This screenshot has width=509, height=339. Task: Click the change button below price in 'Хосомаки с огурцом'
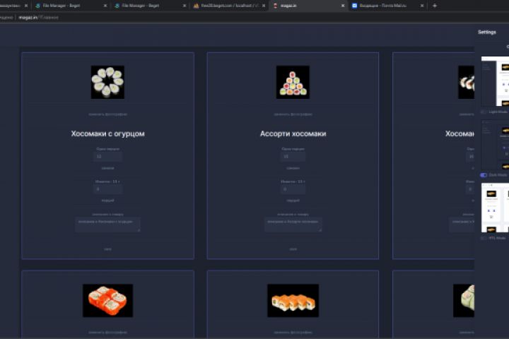(107, 168)
